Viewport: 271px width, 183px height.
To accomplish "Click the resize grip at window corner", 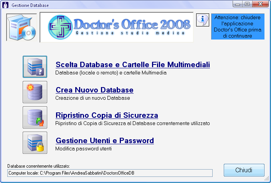I will coord(267,179).
